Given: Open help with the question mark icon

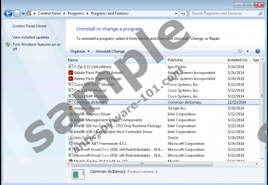Looking at the screenshot, I should tap(257, 51).
